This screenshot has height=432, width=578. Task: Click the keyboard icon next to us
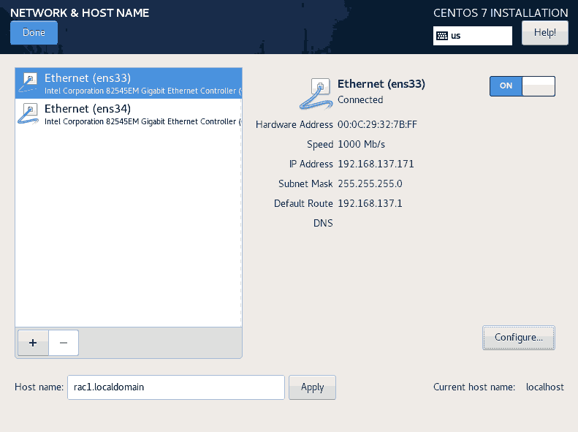[x=441, y=36]
